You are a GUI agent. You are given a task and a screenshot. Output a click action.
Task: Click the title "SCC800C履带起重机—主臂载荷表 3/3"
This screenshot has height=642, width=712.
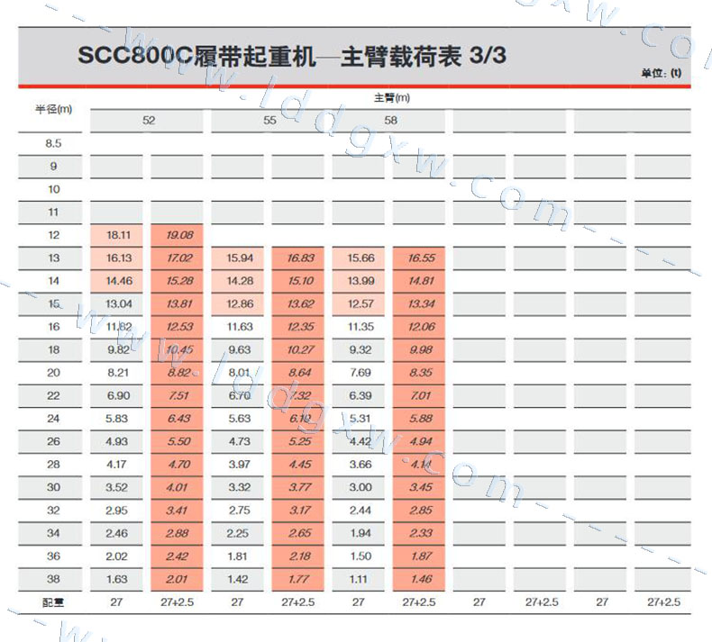click(x=291, y=56)
